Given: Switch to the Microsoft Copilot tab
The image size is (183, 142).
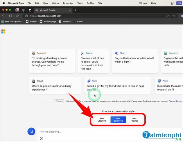Looking at the screenshot, I should 53,10.
